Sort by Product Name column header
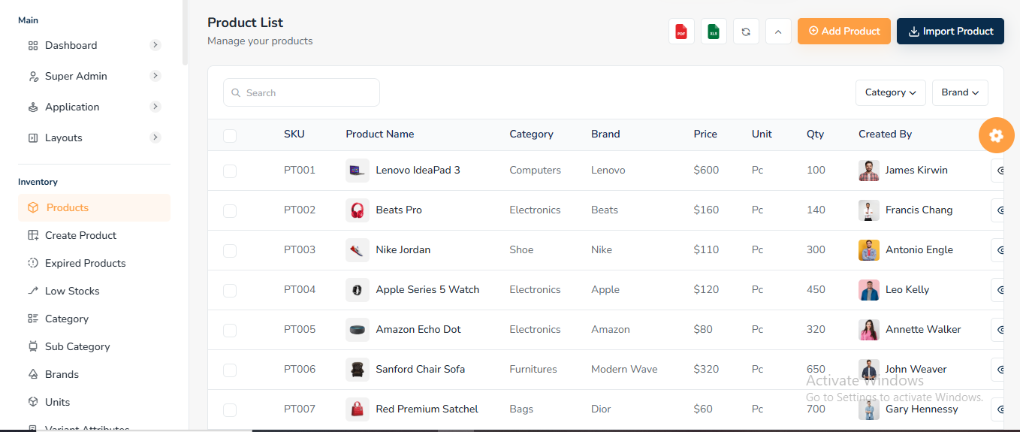This screenshot has height=432, width=1020. click(380, 134)
